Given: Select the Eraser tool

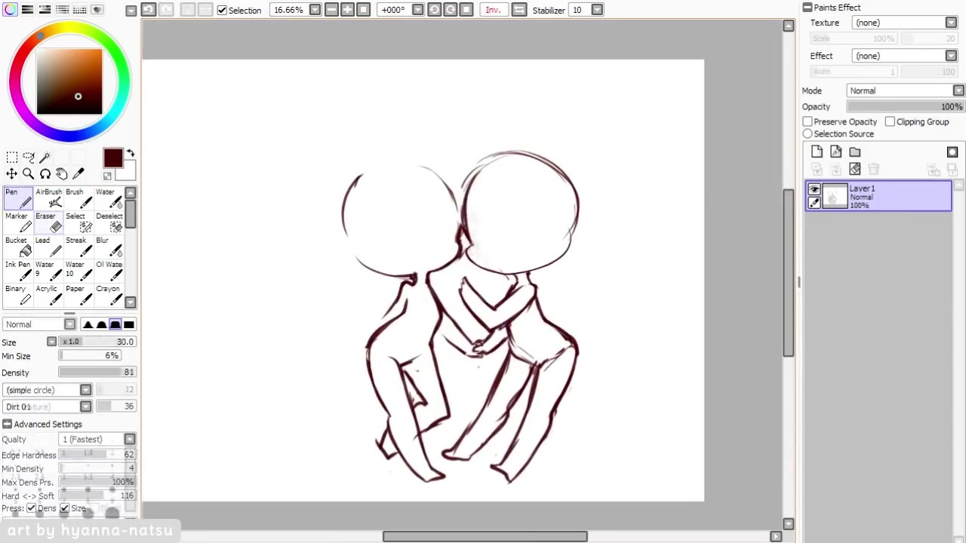Looking at the screenshot, I should coord(49,222).
